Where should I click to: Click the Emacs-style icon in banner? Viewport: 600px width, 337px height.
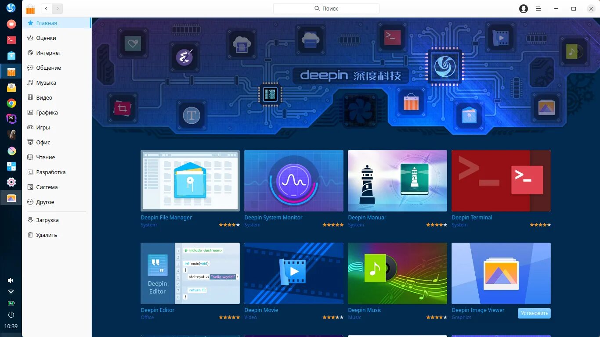click(x=184, y=57)
